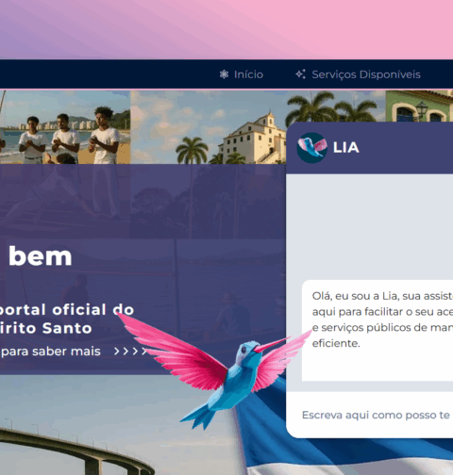Viewport: 453px width, 475px height.
Task: Click the chevron arrows after 'para saber mais'
Action: [x=130, y=352]
